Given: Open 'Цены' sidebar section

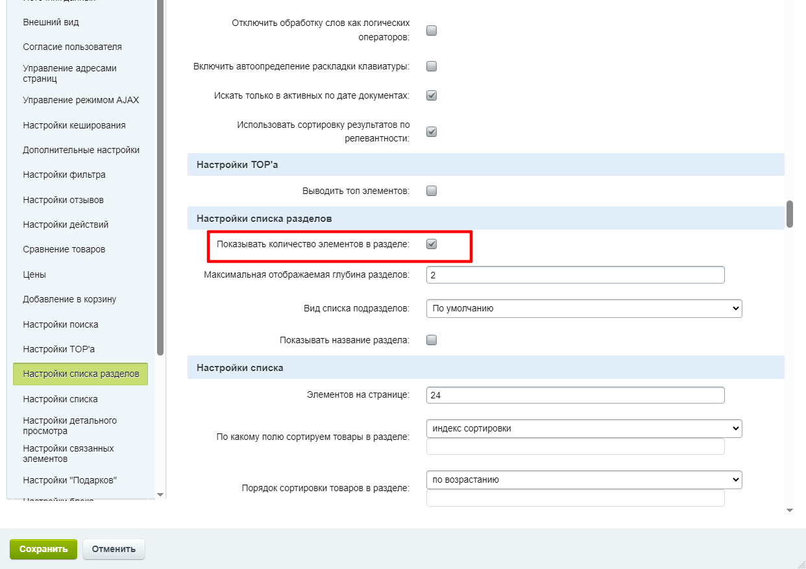Looking at the screenshot, I should click(x=34, y=274).
